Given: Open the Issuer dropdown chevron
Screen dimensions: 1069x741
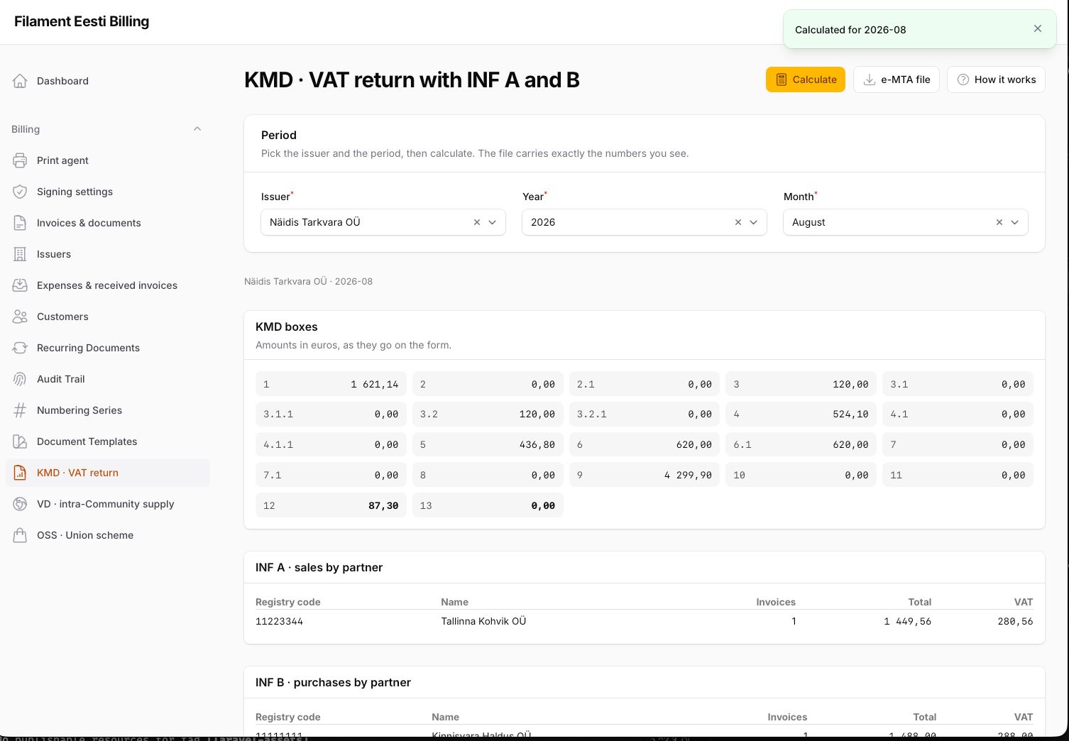Looking at the screenshot, I should pos(493,222).
